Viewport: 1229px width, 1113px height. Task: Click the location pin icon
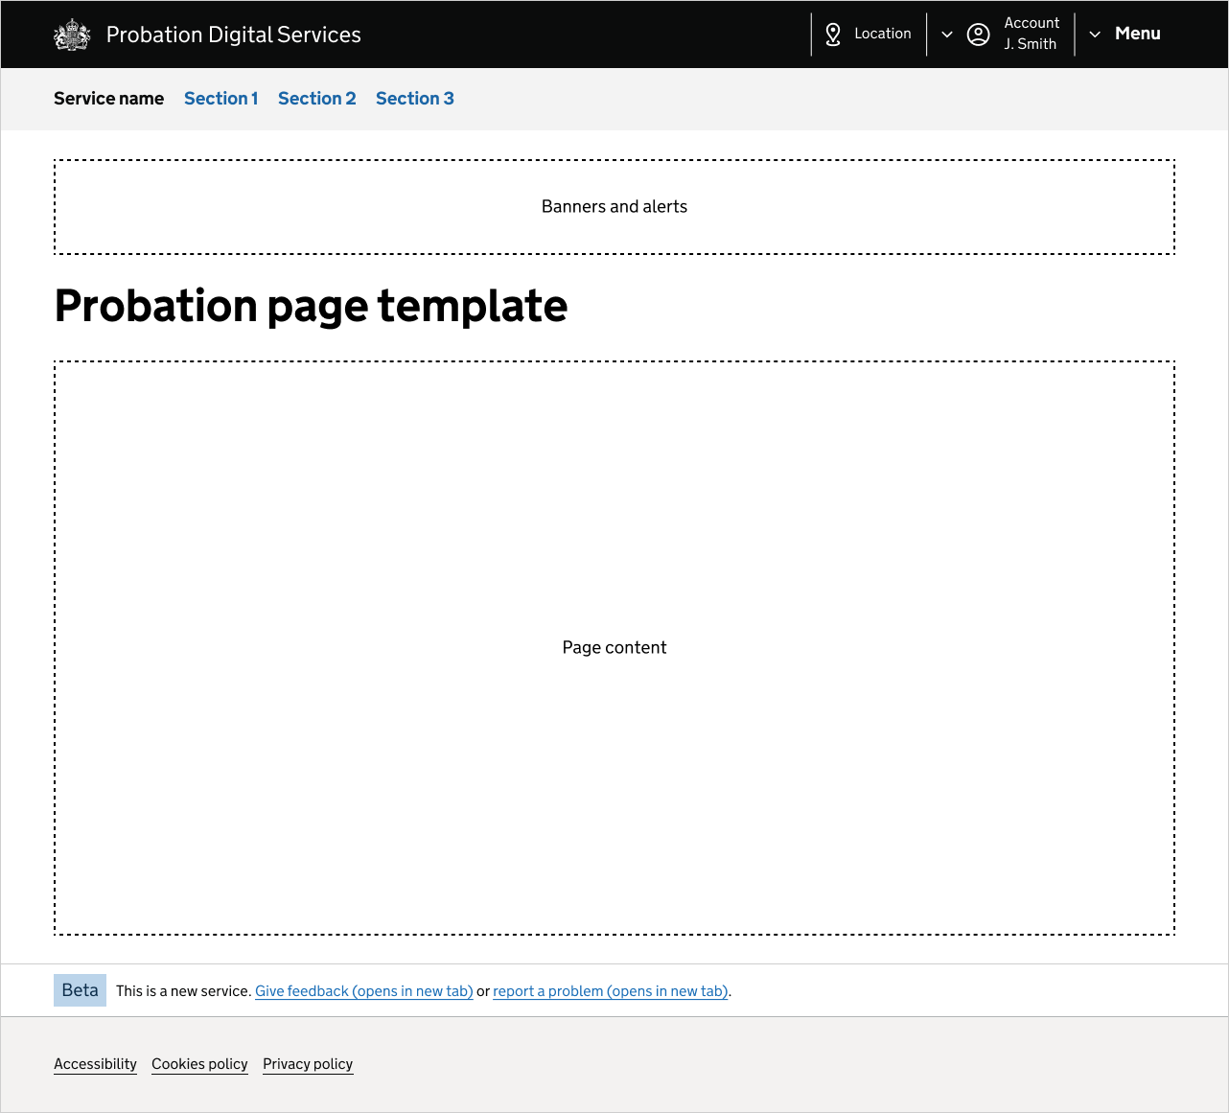pyautogui.click(x=833, y=35)
